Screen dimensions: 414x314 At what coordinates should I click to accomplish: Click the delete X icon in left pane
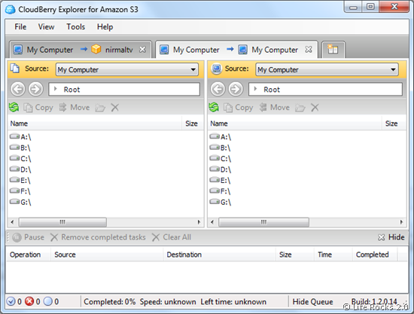point(115,108)
